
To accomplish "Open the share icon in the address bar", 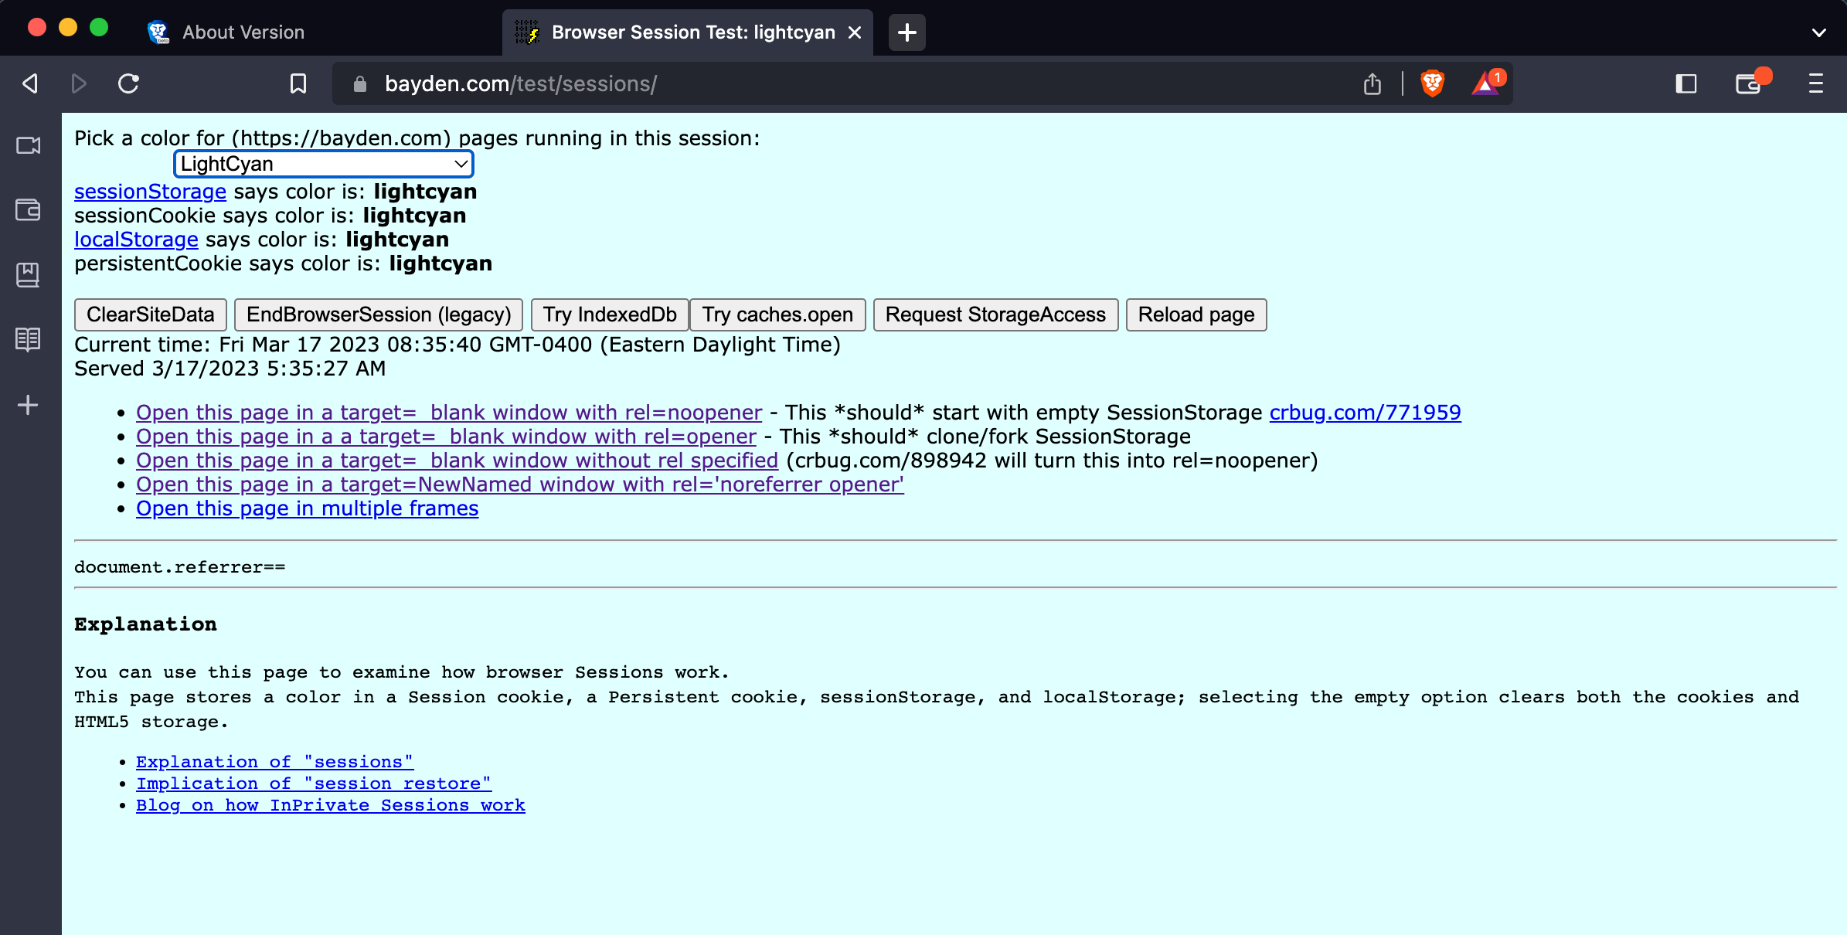I will click(x=1372, y=83).
